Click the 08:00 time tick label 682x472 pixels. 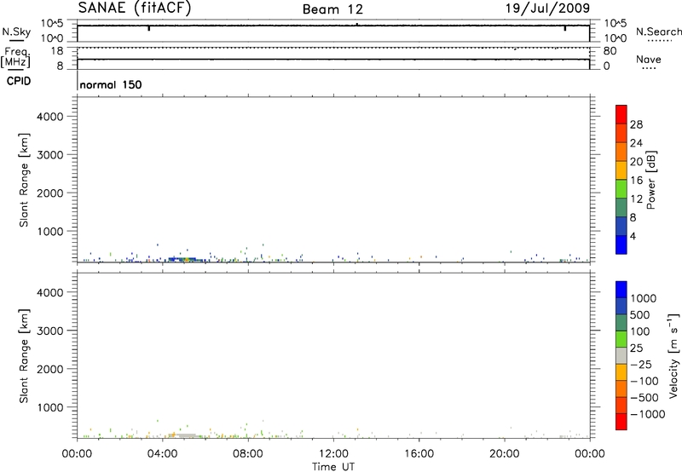pyautogui.click(x=248, y=454)
